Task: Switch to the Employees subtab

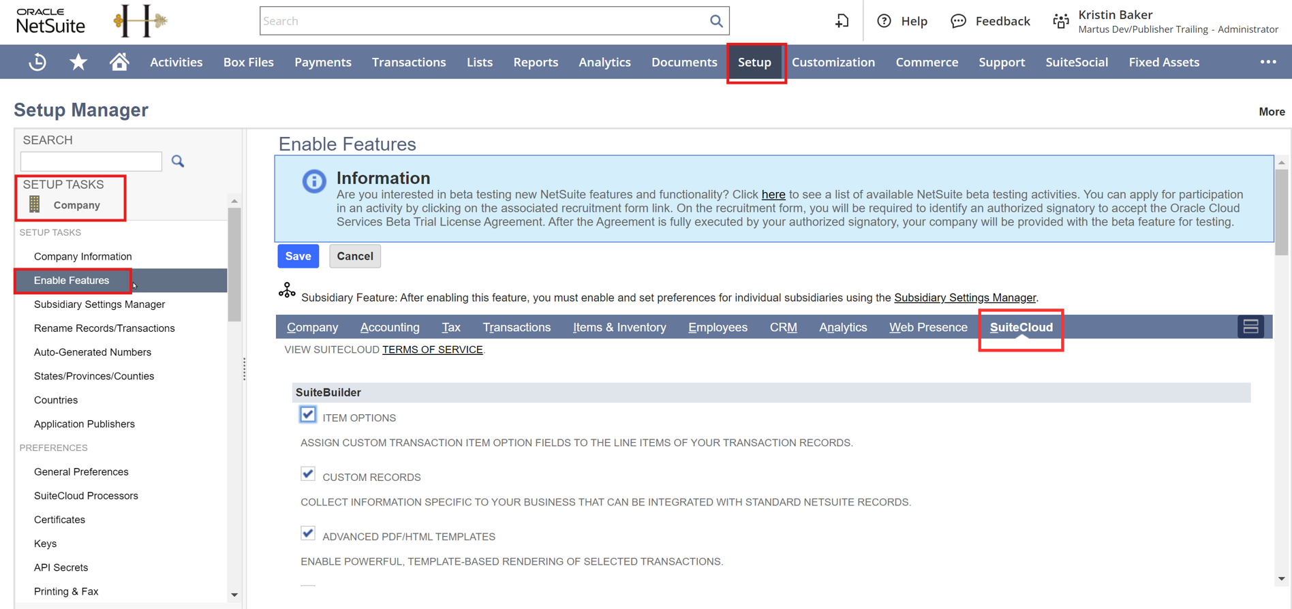Action: pyautogui.click(x=718, y=327)
